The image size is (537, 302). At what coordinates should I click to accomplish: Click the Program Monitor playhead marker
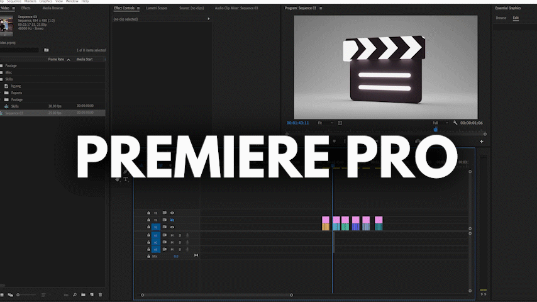(436, 130)
